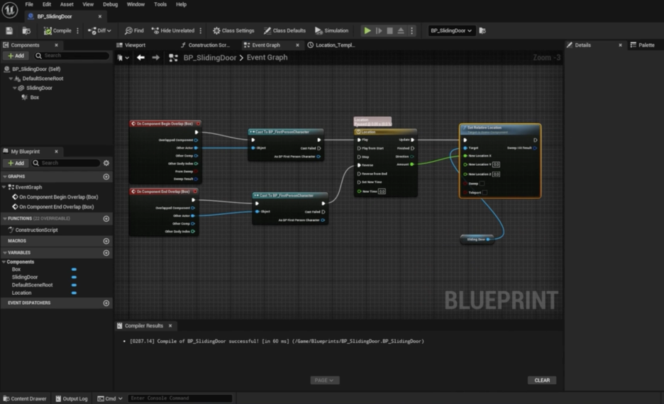Click the Box variable type pill
Viewport: 664px width, 404px height.
(74, 269)
